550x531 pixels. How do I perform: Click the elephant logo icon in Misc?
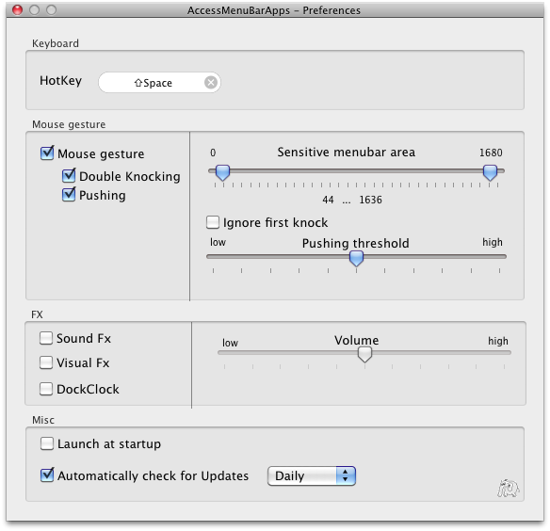pos(508,488)
